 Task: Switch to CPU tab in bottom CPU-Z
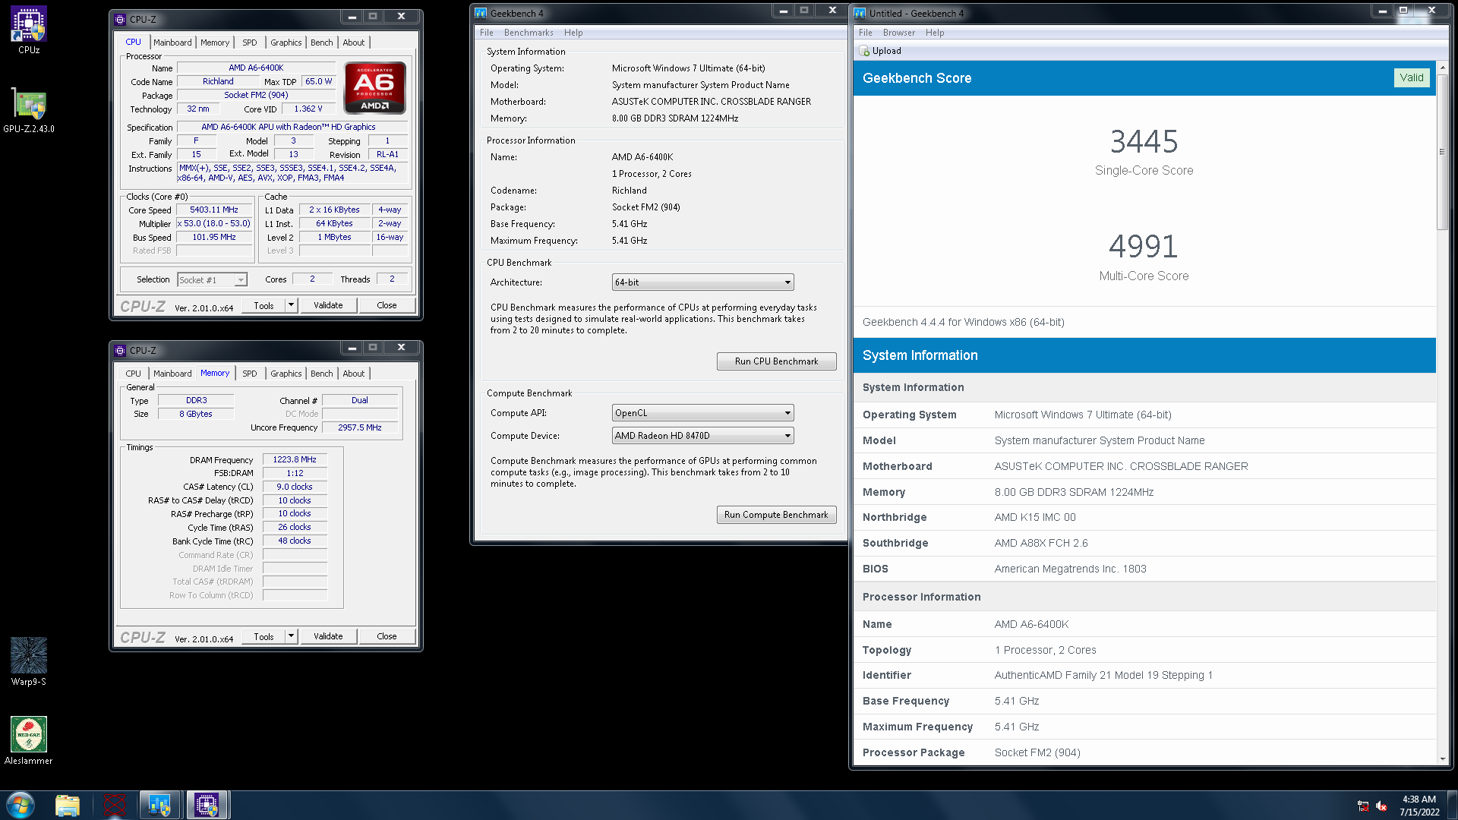click(134, 374)
